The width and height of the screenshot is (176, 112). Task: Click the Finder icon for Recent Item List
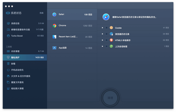55,37
